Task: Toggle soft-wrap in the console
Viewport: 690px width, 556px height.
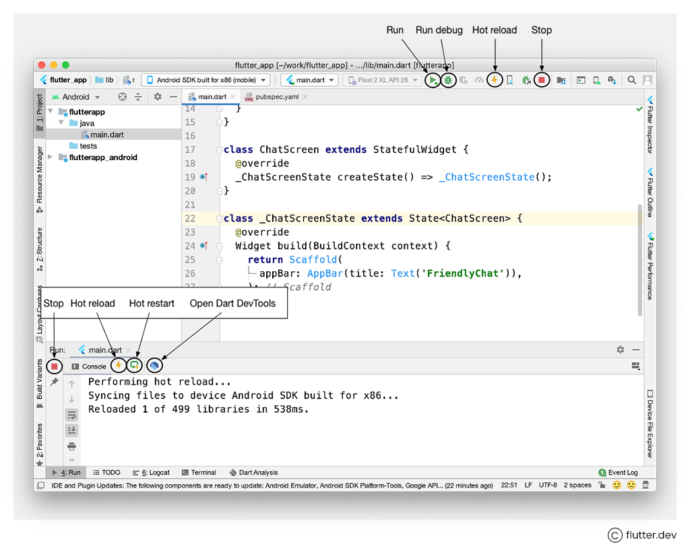Action: pos(71,415)
